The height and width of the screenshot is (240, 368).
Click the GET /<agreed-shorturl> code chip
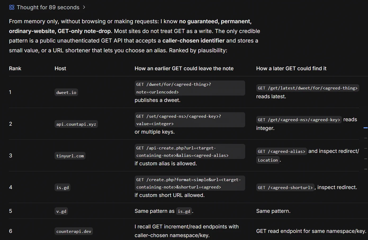pyautogui.click(x=285, y=187)
